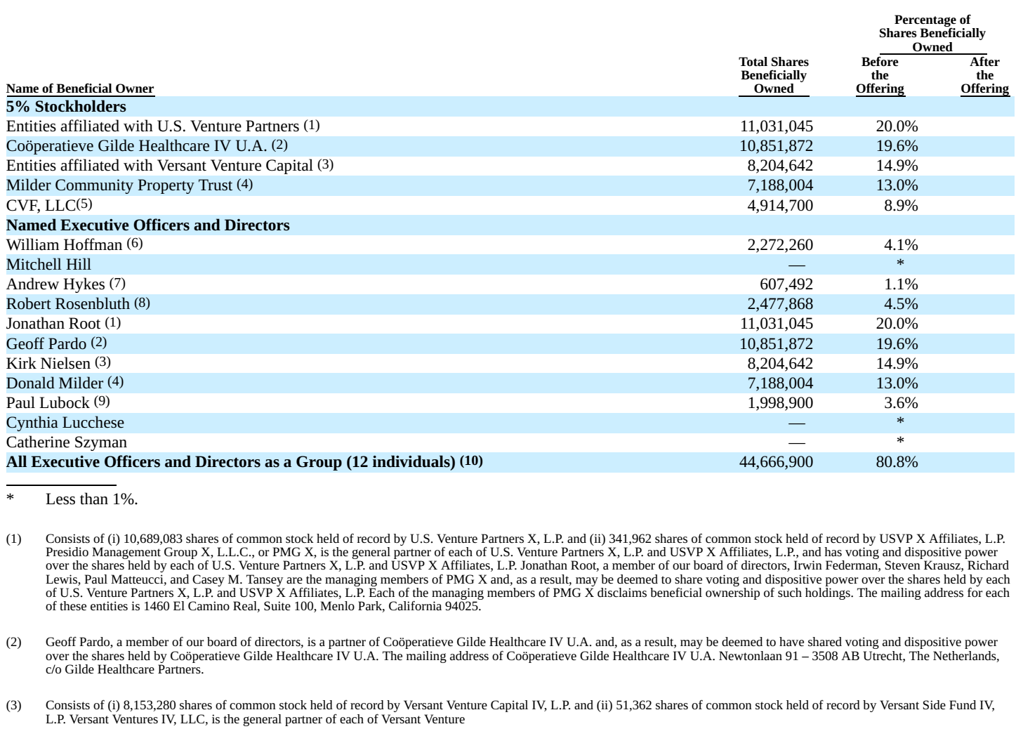Click the "Total Shares Beneficially Owned" column header

(774, 75)
